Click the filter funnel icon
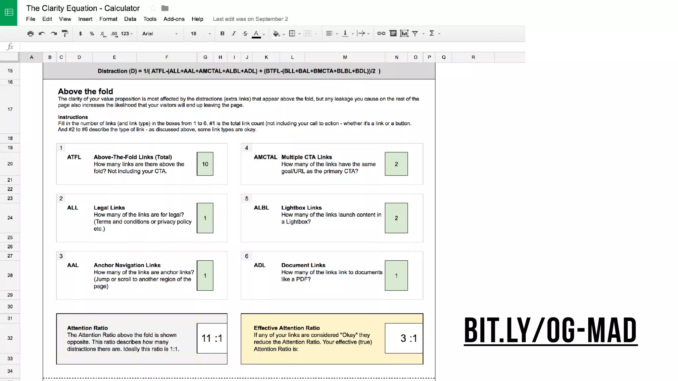678x381 pixels. pyautogui.click(x=415, y=33)
